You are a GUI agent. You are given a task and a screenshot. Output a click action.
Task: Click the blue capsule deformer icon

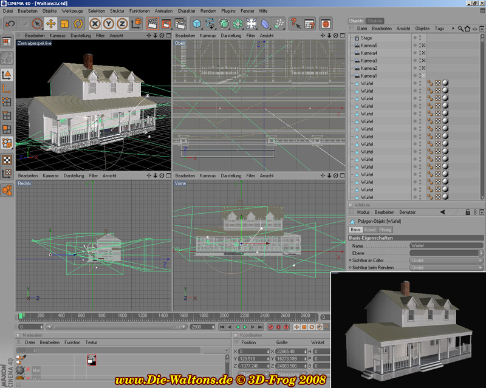(265, 24)
